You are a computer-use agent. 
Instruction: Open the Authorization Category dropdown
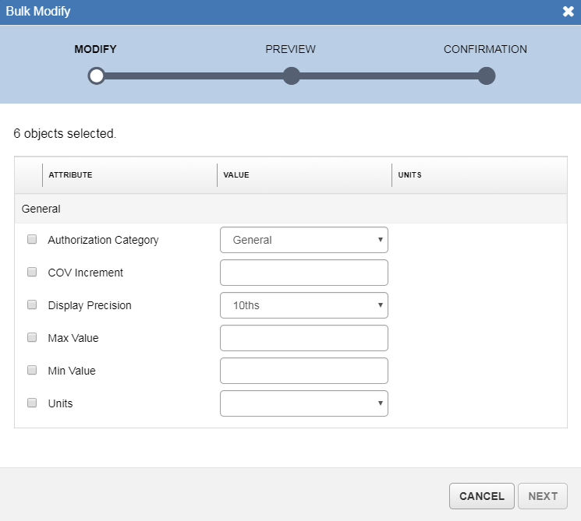[x=303, y=240]
